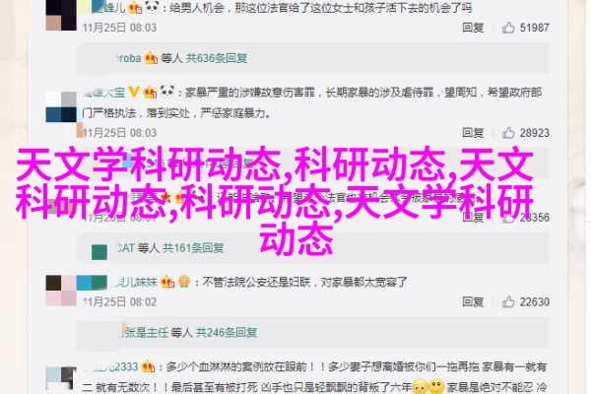The height and width of the screenshot is (394, 591).
Task: Reply on the comment with 28356 likes
Action: (x=473, y=217)
